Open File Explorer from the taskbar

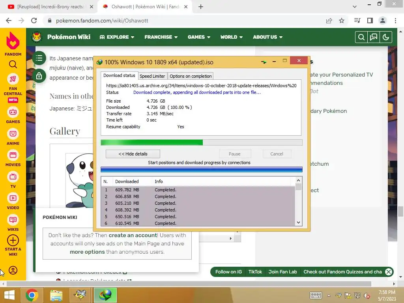[56, 295]
